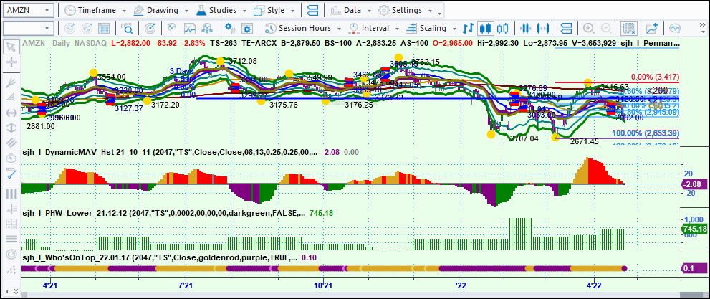
Task: Toggle filled candlestick bar style
Action: (485, 28)
